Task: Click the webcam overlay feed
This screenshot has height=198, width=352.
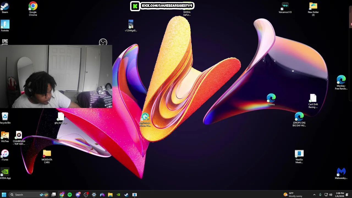Action: (56, 76)
